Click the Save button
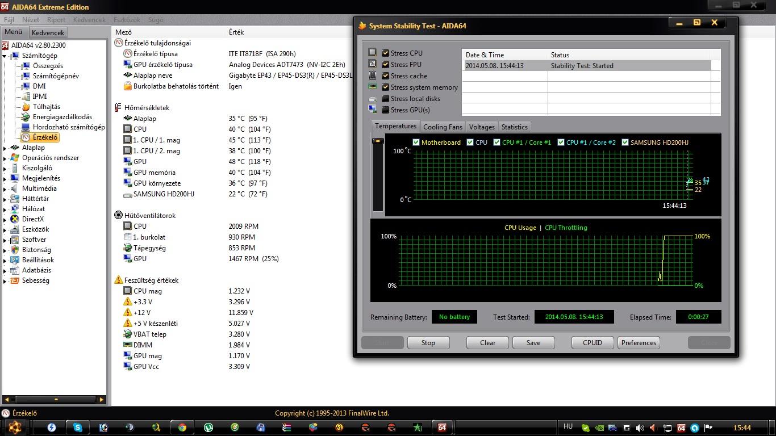776x436 pixels. point(533,343)
